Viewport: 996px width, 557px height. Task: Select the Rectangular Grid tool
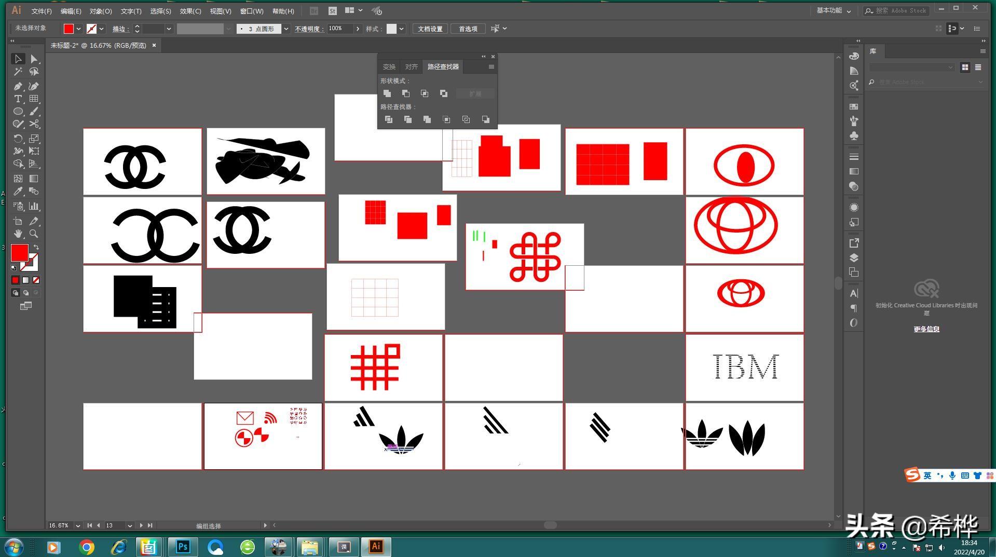[34, 99]
